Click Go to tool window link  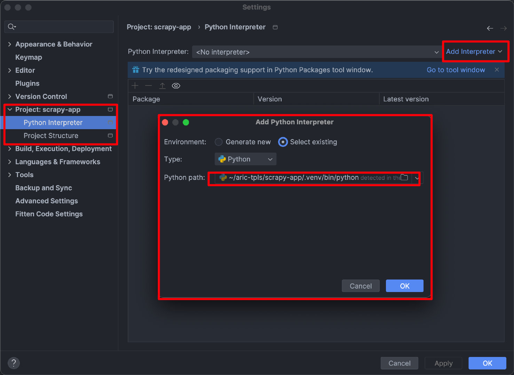pyautogui.click(x=456, y=70)
